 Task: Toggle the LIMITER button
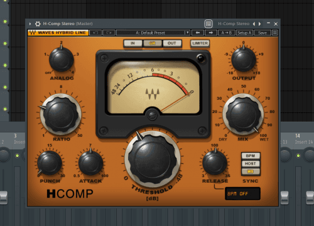tap(200, 43)
